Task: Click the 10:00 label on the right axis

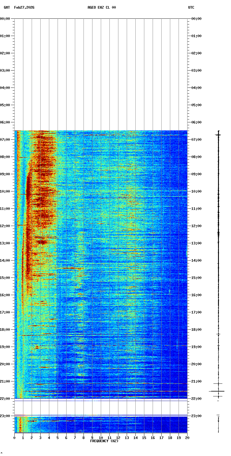Action: (x=196, y=191)
